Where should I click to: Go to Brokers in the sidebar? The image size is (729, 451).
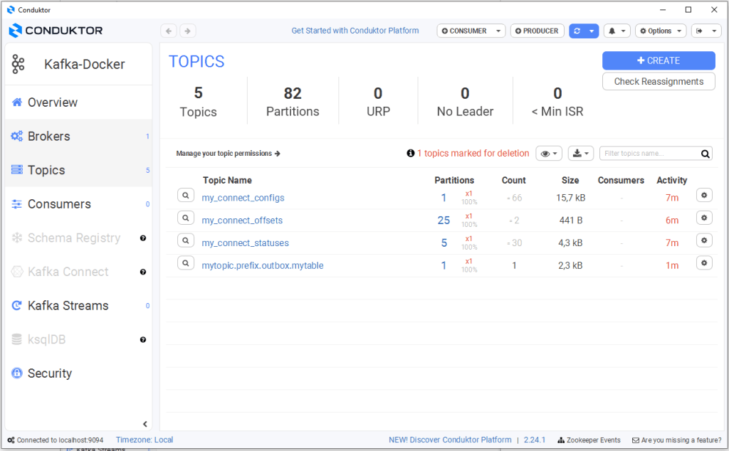pyautogui.click(x=49, y=136)
